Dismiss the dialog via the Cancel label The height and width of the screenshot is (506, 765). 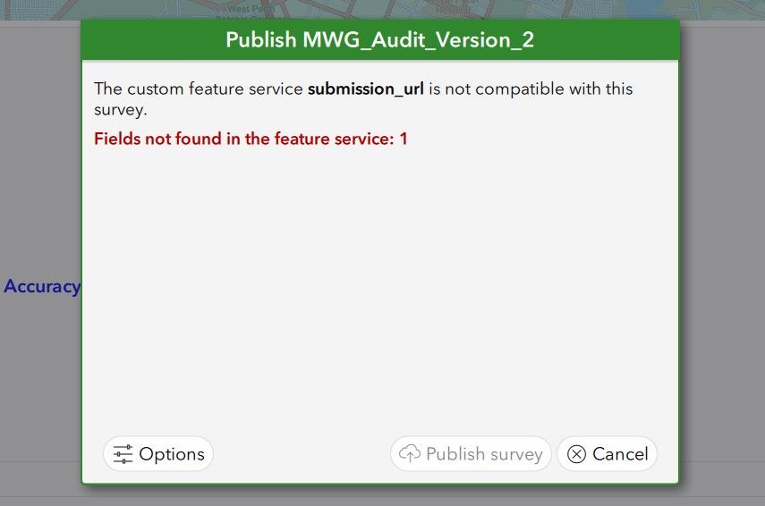coord(620,454)
